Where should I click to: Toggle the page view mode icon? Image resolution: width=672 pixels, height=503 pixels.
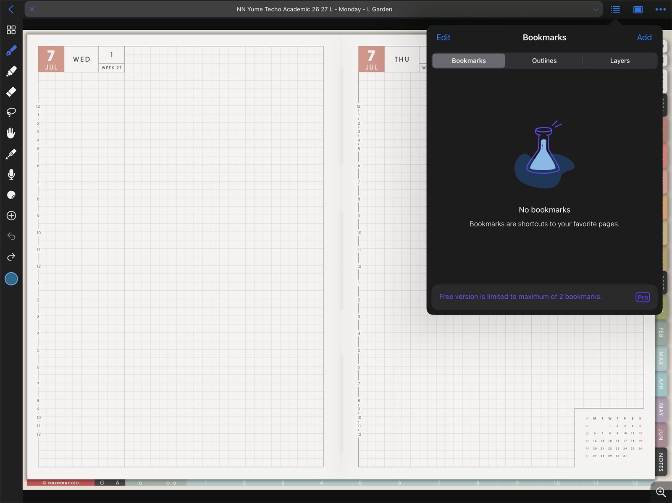click(638, 9)
